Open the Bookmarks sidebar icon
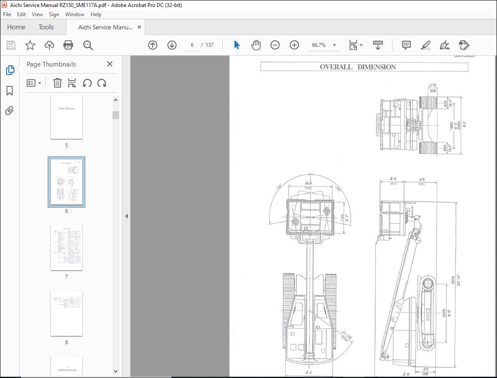The image size is (497, 378). click(x=10, y=91)
